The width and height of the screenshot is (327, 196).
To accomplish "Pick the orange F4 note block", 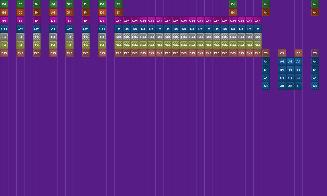I will click(x=86, y=12).
